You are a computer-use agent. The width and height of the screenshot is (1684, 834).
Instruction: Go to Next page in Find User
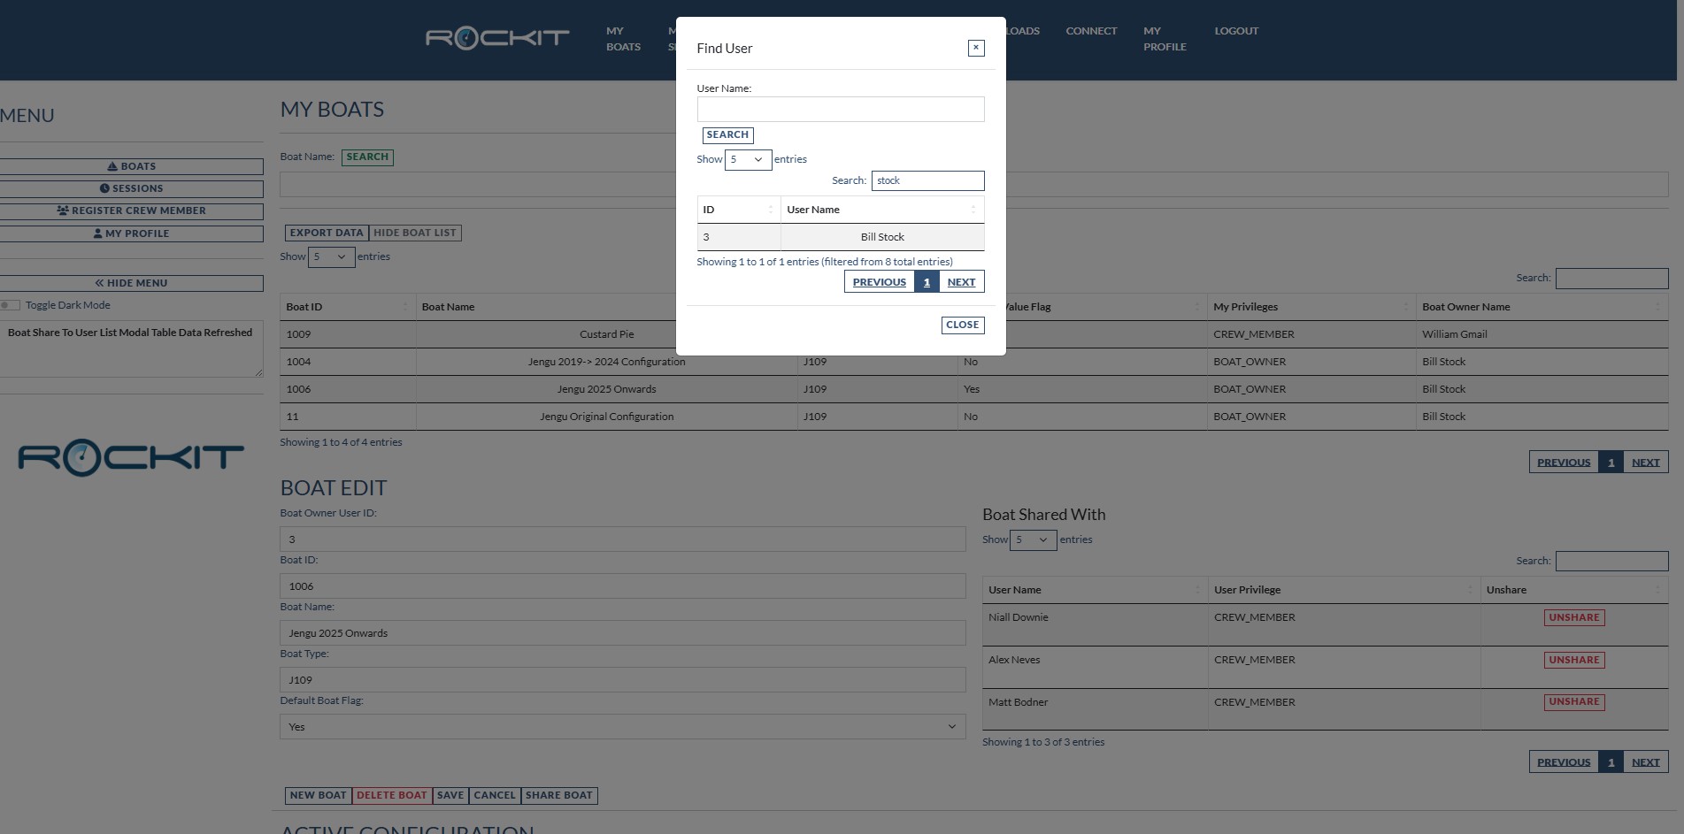[x=961, y=282]
